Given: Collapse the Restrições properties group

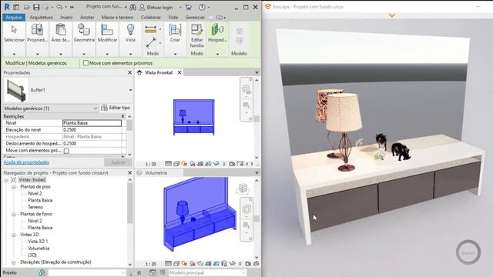Looking at the screenshot, I should (122, 116).
